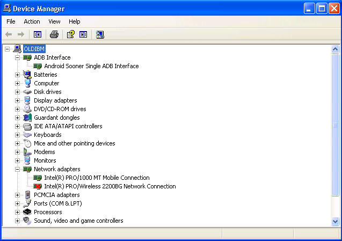342x241 pixels.
Task: Expand the Monitors node
Action: point(17,161)
